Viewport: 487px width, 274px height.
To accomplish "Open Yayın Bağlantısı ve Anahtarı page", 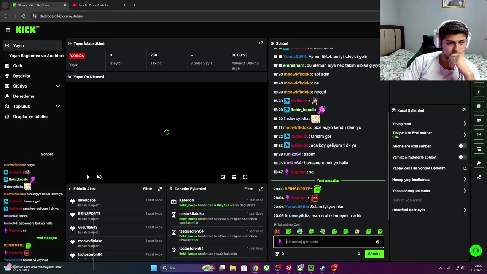I will point(36,56).
